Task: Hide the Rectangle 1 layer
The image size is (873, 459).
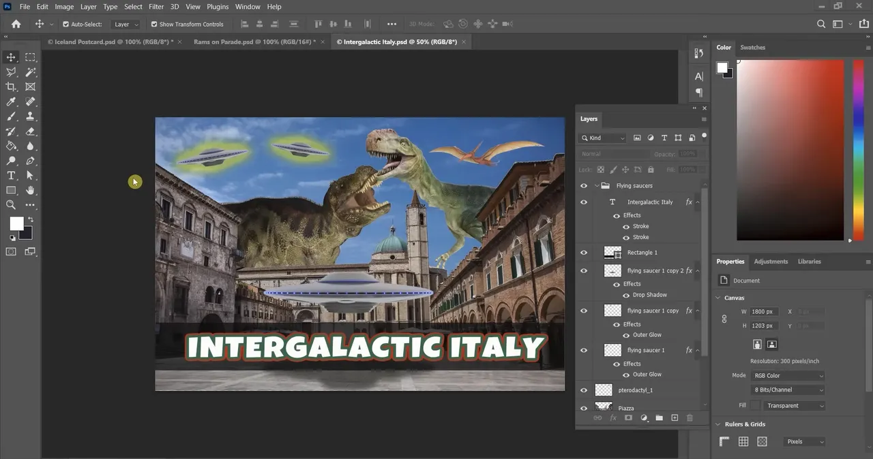Action: (x=584, y=253)
